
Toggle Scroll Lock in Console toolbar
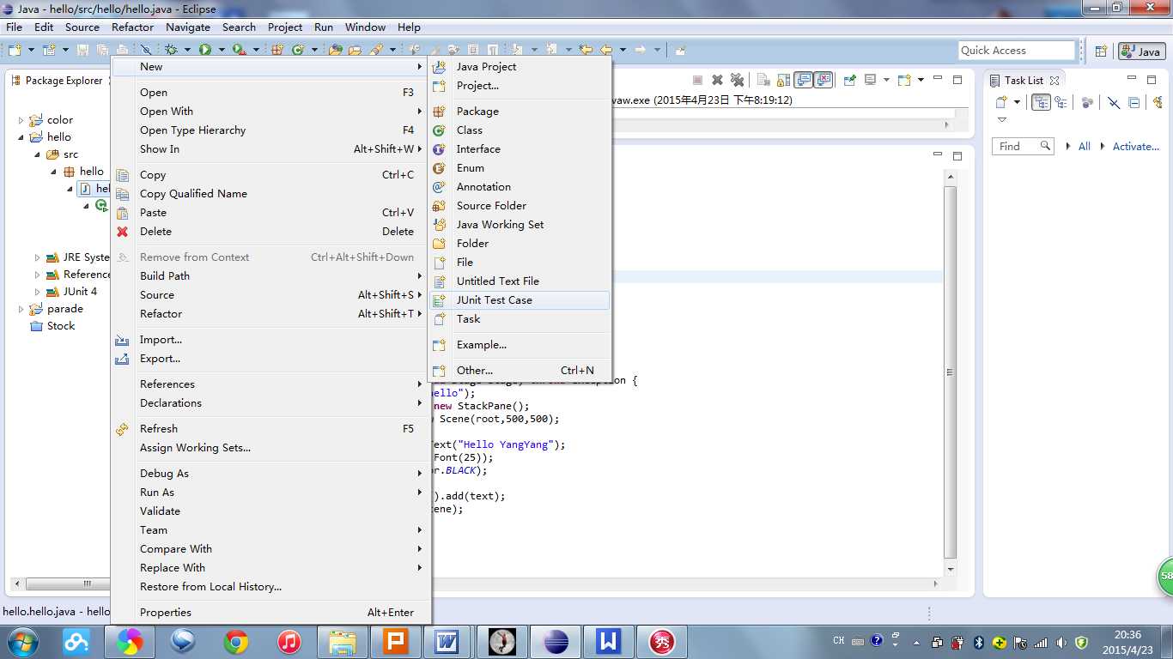(x=783, y=80)
